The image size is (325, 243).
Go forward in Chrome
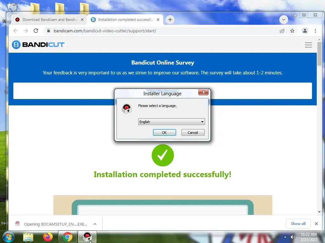(26, 31)
